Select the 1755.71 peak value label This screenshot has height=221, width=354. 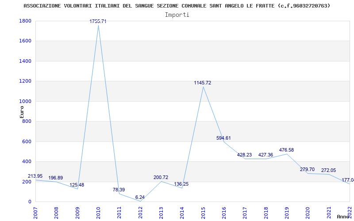98,21
